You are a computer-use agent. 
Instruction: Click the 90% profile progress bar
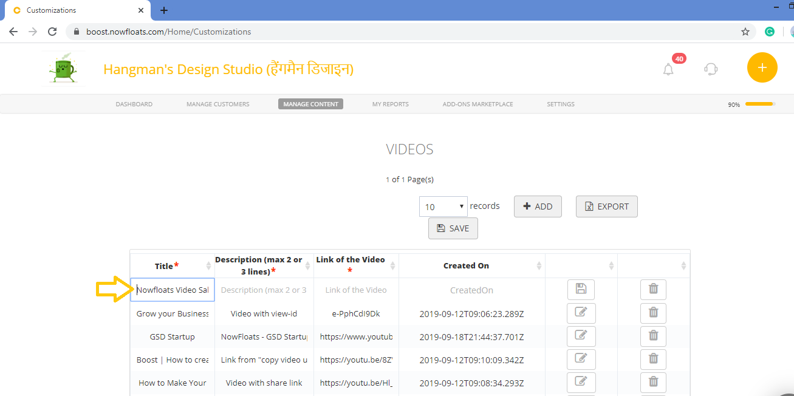click(760, 104)
